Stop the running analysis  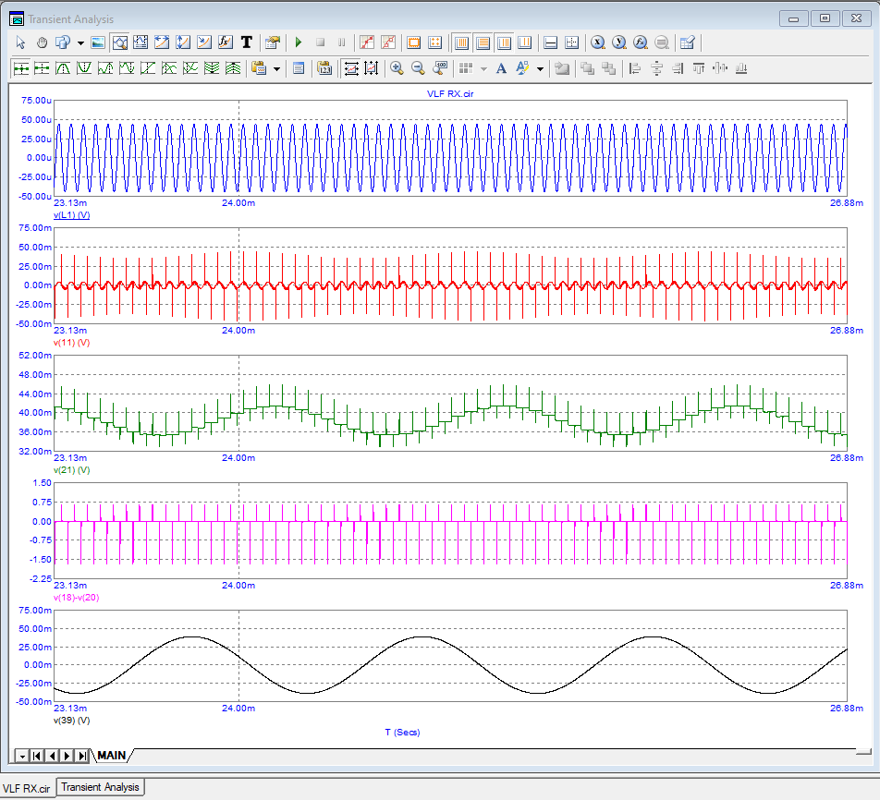[x=321, y=42]
